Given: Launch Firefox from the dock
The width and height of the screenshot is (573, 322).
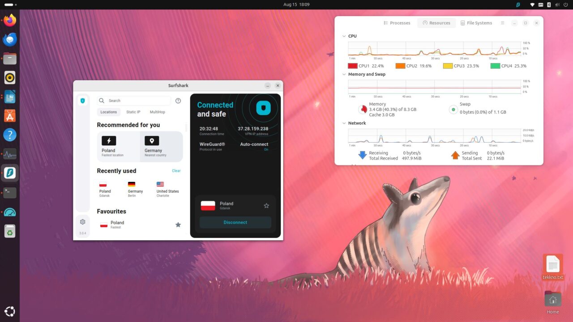Looking at the screenshot, I should [10, 20].
